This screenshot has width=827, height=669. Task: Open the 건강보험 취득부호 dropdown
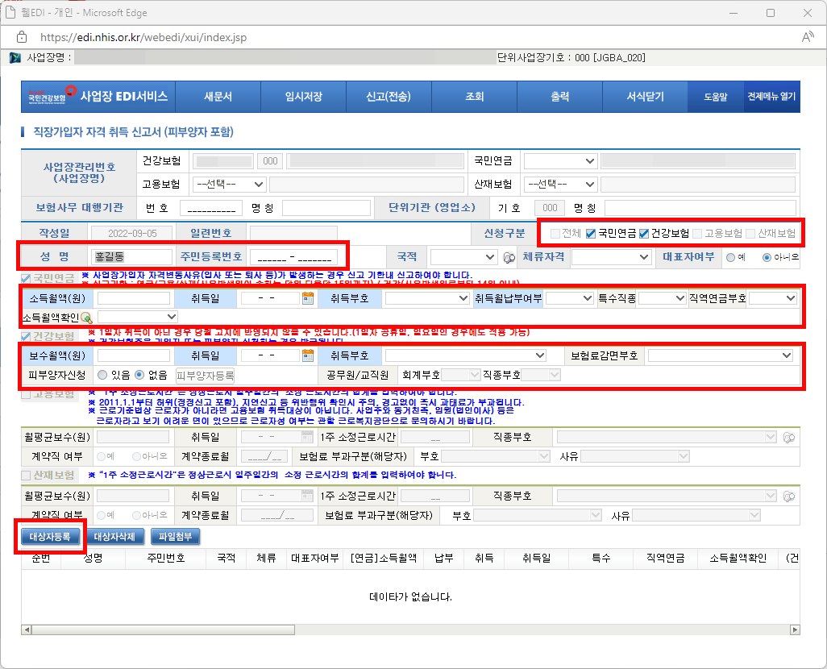click(465, 355)
